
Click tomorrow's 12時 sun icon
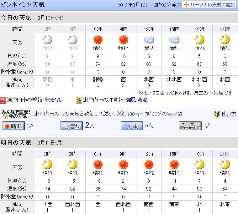(149, 164)
